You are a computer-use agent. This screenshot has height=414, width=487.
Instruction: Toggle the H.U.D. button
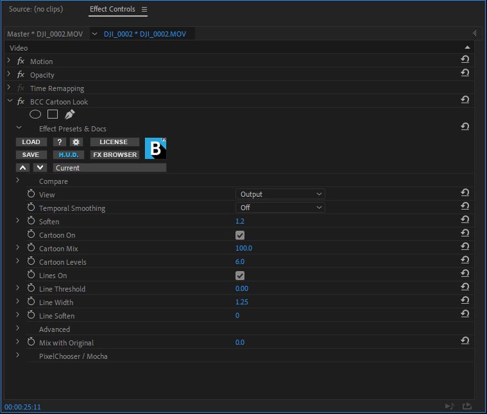[x=68, y=154]
